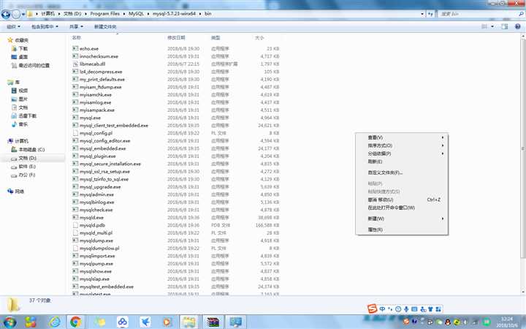Sort by the Size column header
Viewport: 526px width, 329px height.
259,37
